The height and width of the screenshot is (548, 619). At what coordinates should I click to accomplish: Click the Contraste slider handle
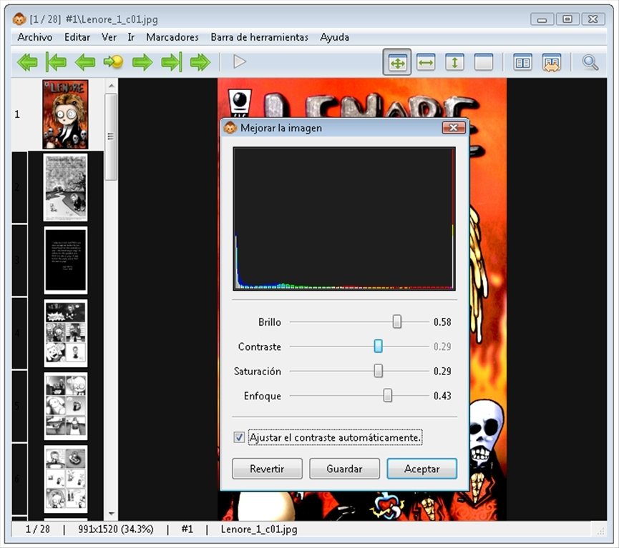(x=378, y=346)
